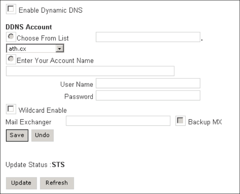Click the Enable Dynamic DNS label

tap(51, 10)
